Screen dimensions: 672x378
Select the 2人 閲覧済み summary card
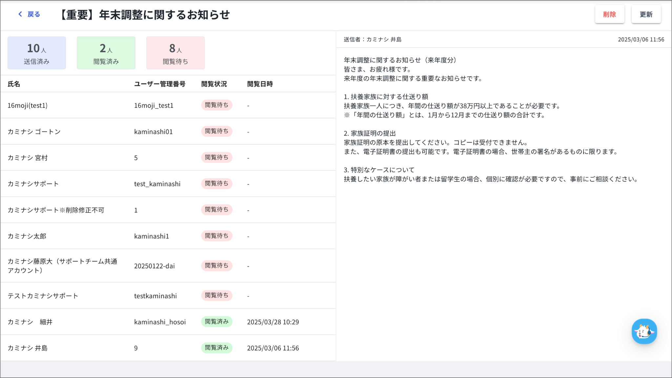pyautogui.click(x=106, y=53)
